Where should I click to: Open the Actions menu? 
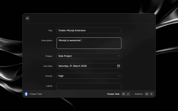[x=139, y=94]
